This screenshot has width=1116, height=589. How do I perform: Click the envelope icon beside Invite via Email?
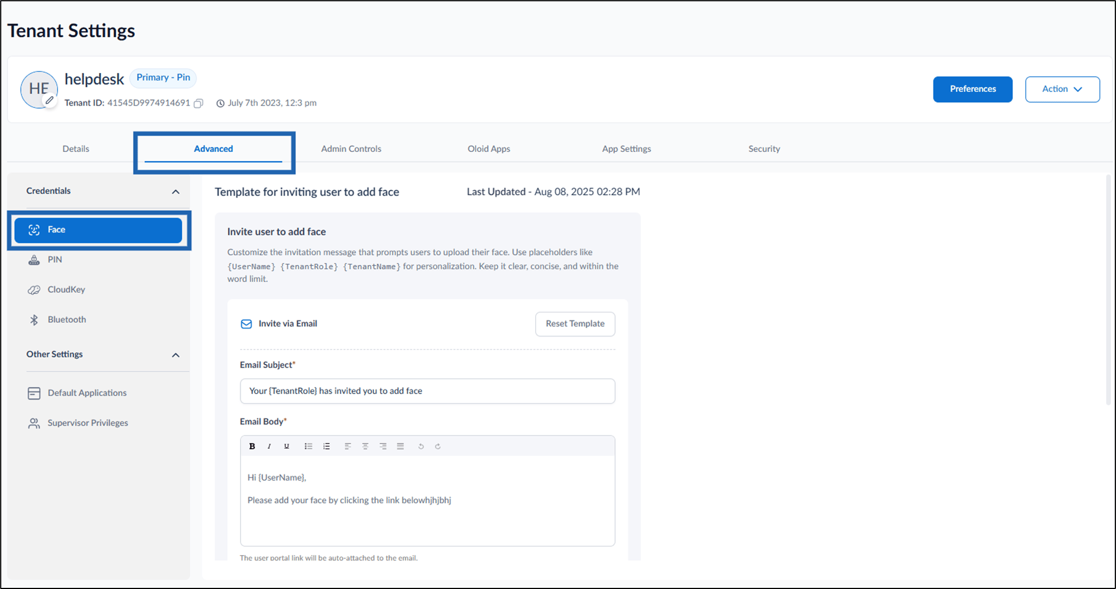(246, 324)
